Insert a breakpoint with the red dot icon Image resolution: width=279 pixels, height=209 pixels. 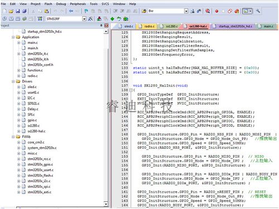[x=217, y=11]
